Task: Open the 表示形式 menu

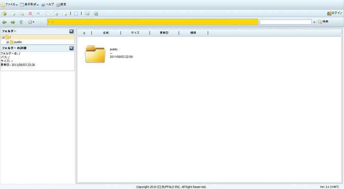Action: click(x=29, y=4)
